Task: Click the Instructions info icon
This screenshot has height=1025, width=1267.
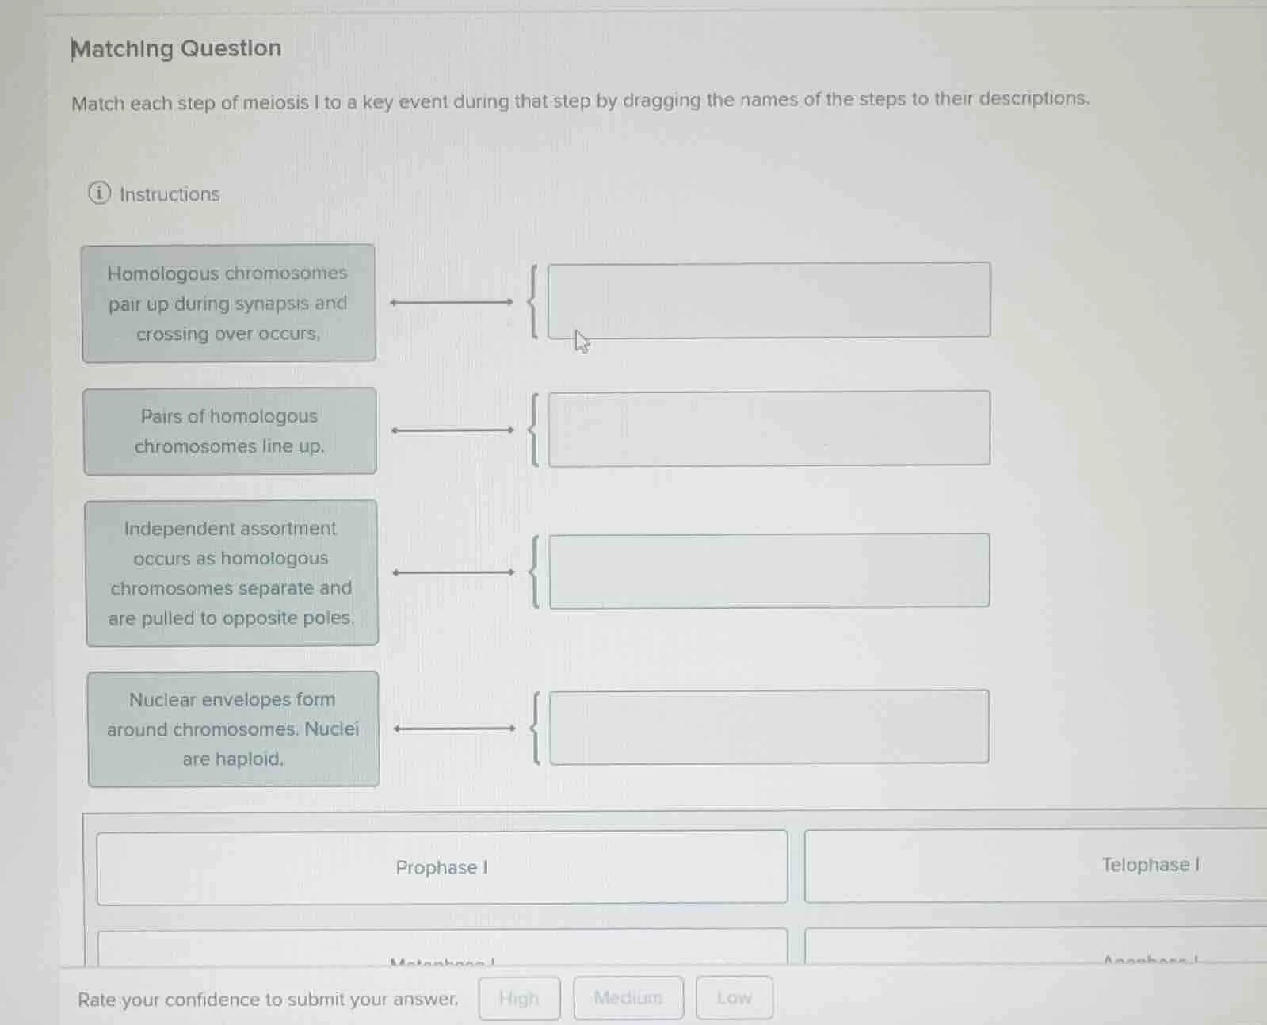Action: [x=99, y=193]
